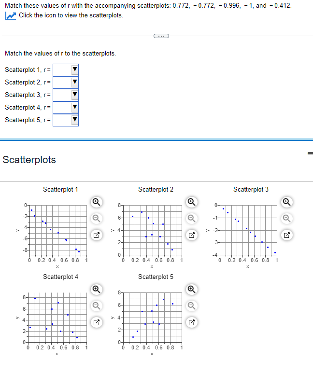Click the zoom-in magnifier for Scatterplot 4
The image size is (313, 388).
click(x=96, y=289)
